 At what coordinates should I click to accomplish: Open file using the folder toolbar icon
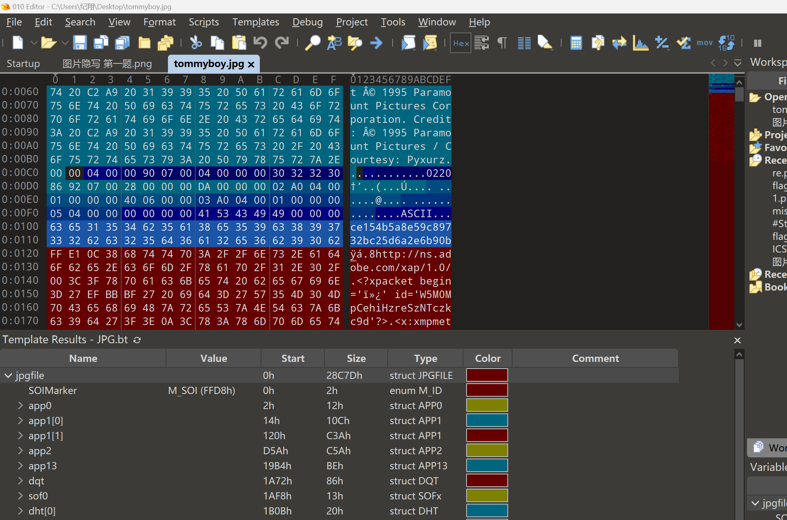tap(48, 42)
